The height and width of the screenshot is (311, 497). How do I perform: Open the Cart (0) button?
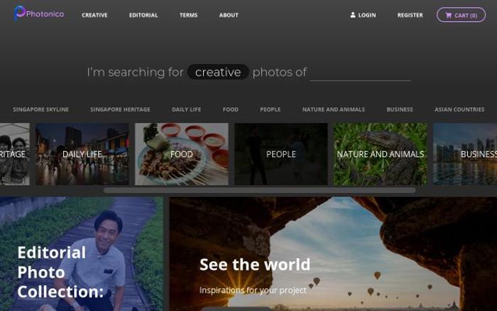coord(461,15)
